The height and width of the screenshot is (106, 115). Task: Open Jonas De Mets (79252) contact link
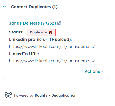(x=32, y=23)
